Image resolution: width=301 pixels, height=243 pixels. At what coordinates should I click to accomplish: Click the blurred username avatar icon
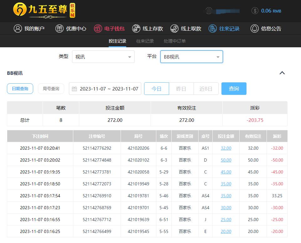click(x=209, y=11)
